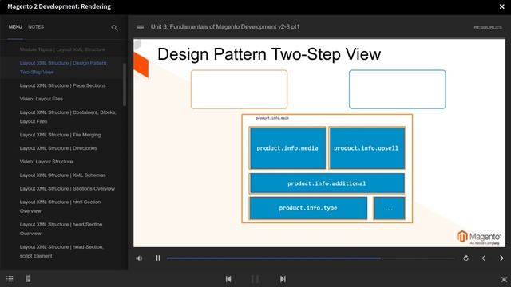Open Video: Layout Files
Screen dimensions: 511x287
pyautogui.click(x=42, y=99)
